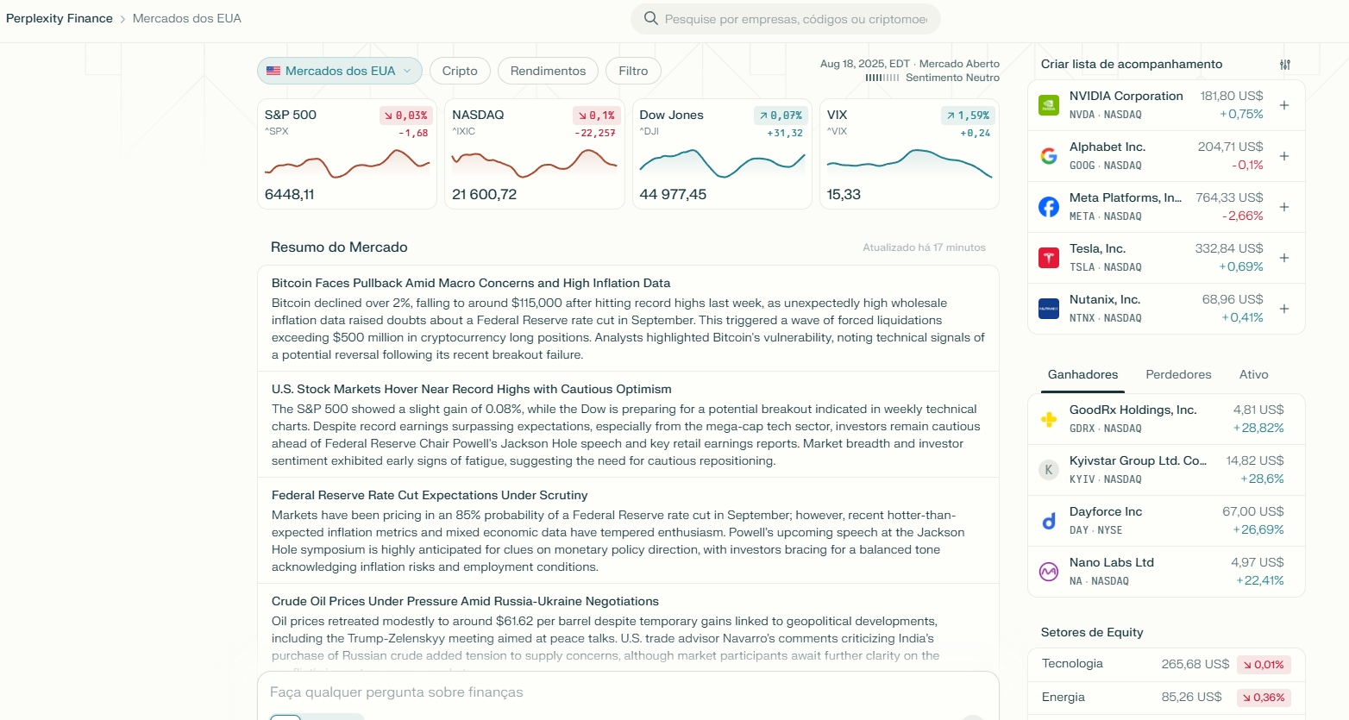Open the Filtro options

point(633,71)
